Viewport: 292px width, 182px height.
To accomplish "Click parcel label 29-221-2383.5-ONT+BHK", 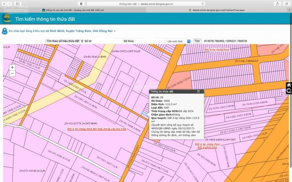I will pos(235,130).
